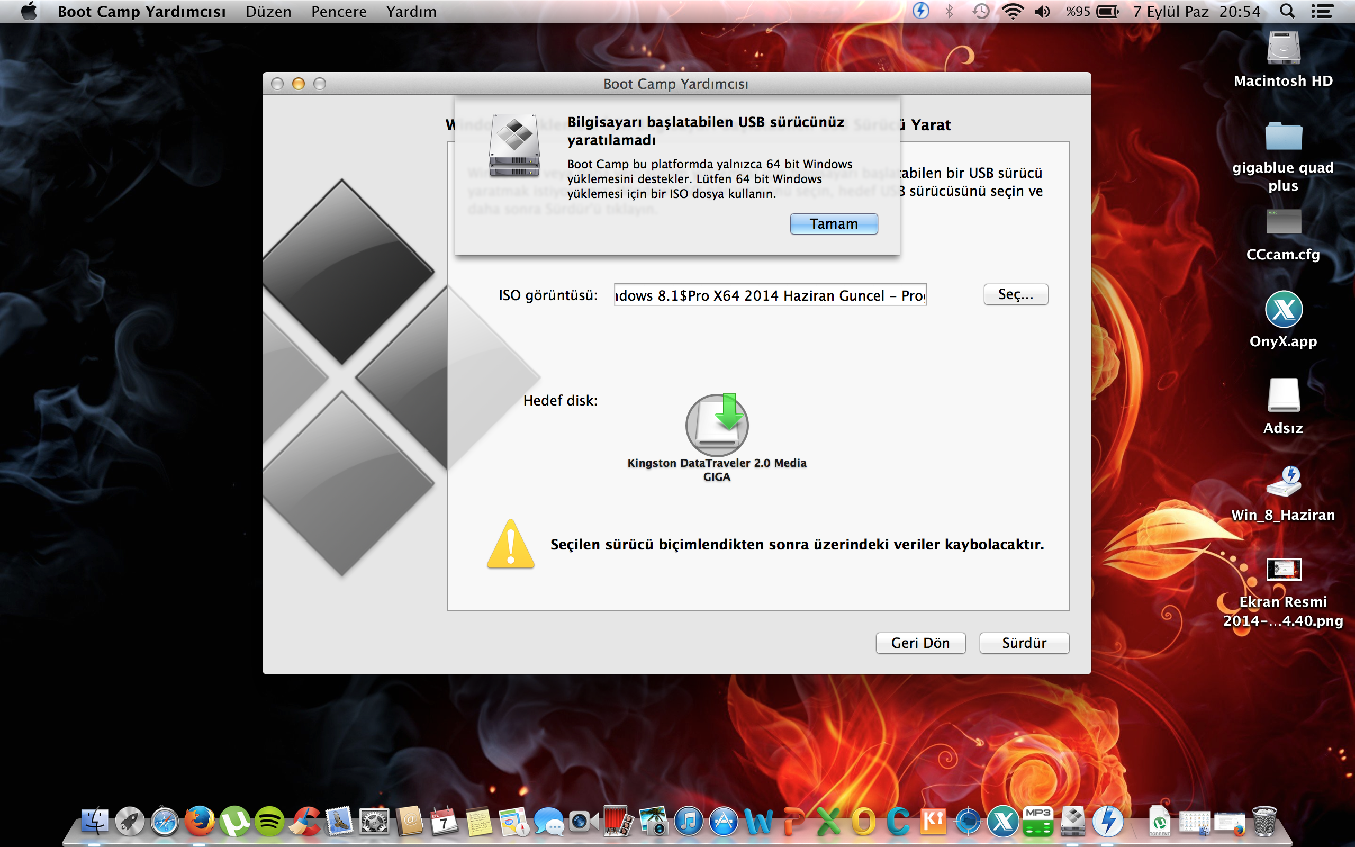The image size is (1355, 847).
Task: Open OnyX from the Dock
Action: [1003, 822]
